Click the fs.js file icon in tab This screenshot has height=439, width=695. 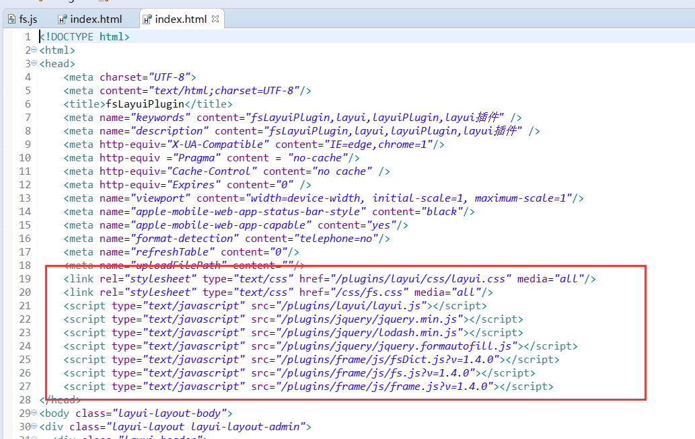tap(11, 19)
